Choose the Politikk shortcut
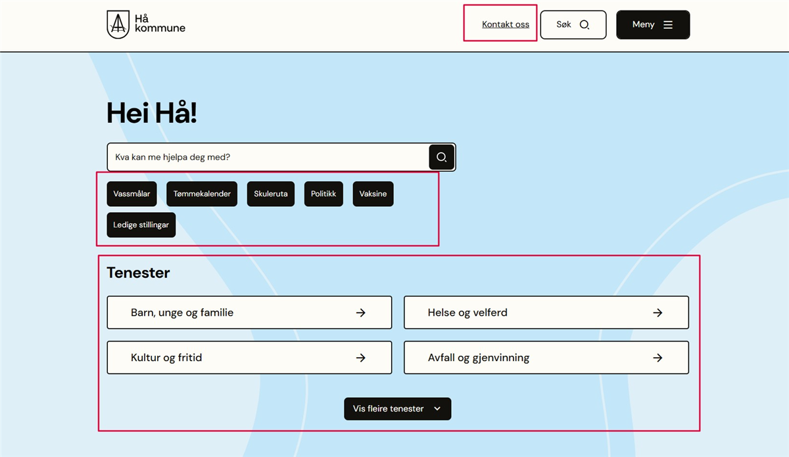Image resolution: width=789 pixels, height=457 pixels. 323,194
